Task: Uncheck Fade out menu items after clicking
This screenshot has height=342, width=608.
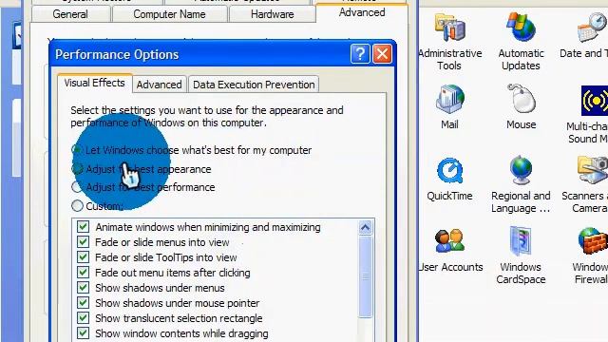Action: (x=83, y=273)
